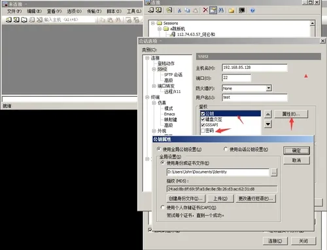Collapse the 仿真 tree node
Image resolution: width=327 pixels, height=250 pixels.
point(154,103)
